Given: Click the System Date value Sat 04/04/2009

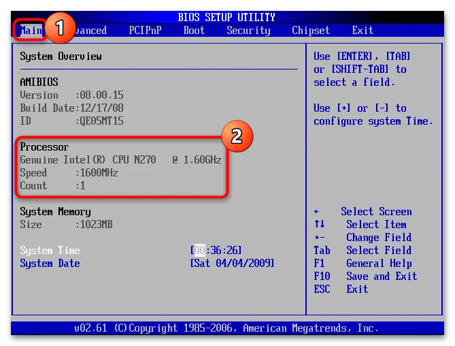Looking at the screenshot, I should click(x=233, y=264).
